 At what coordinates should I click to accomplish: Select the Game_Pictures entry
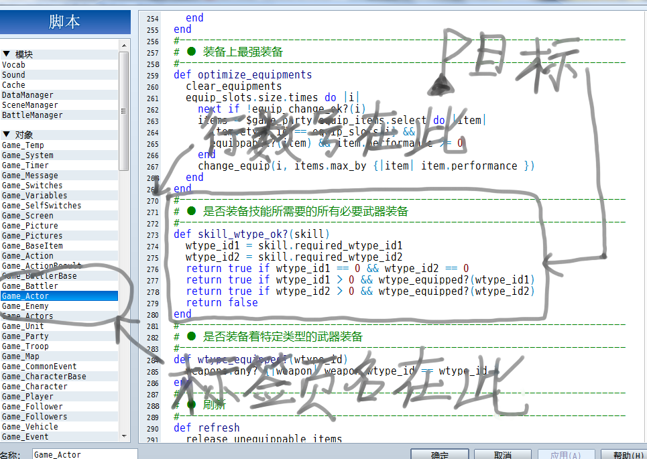pos(59,235)
